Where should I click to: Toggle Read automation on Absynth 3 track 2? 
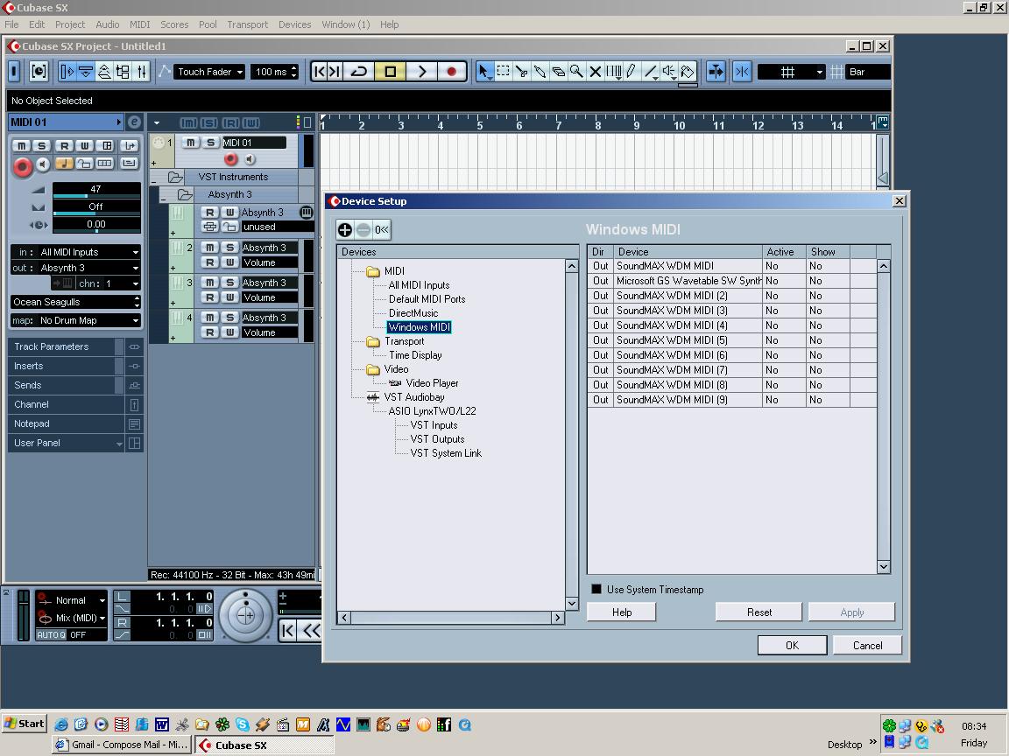pyautogui.click(x=210, y=262)
